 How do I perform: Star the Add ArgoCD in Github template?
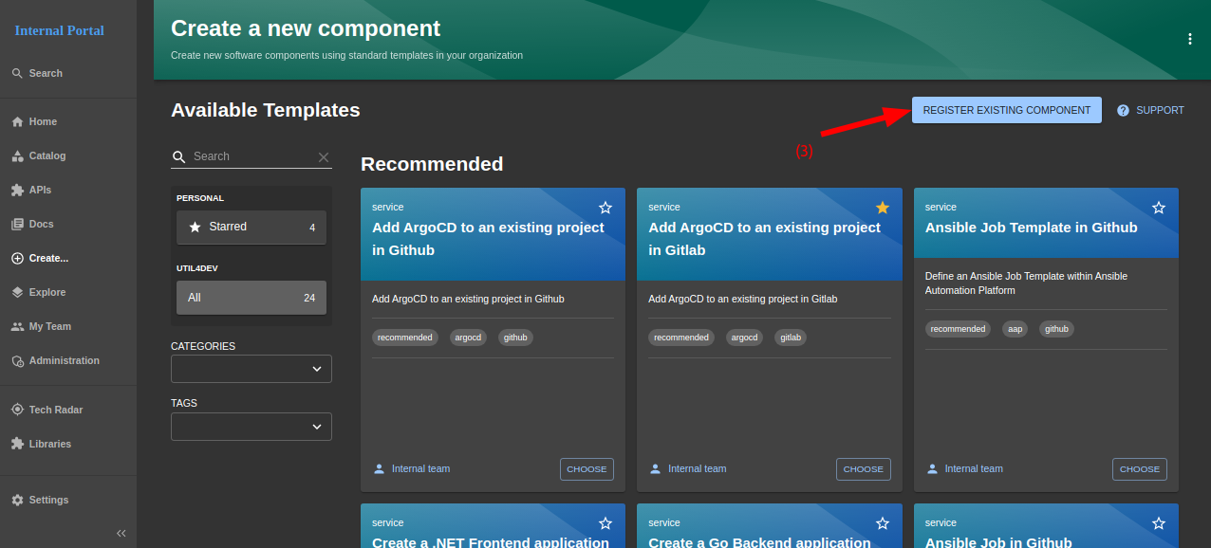(605, 208)
